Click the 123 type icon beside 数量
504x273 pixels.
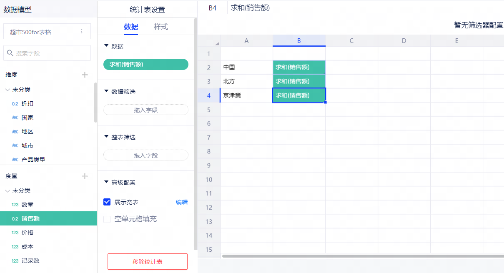[15, 205]
